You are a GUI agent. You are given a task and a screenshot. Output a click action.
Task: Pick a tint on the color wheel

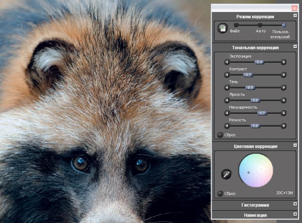(256, 170)
